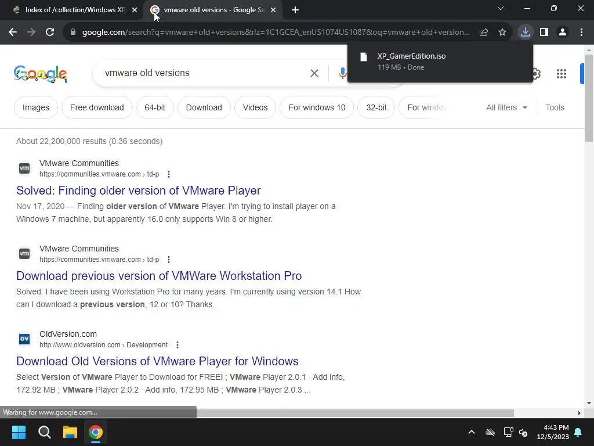Click the vertical page scrollbar thumb
This screenshot has width=594, height=446.
tap(589, 98)
